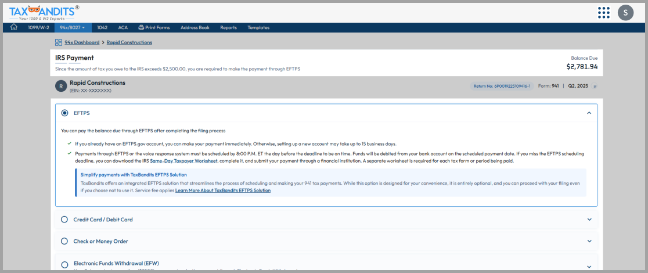Open the Address Book menu
648x273 pixels.
195,28
